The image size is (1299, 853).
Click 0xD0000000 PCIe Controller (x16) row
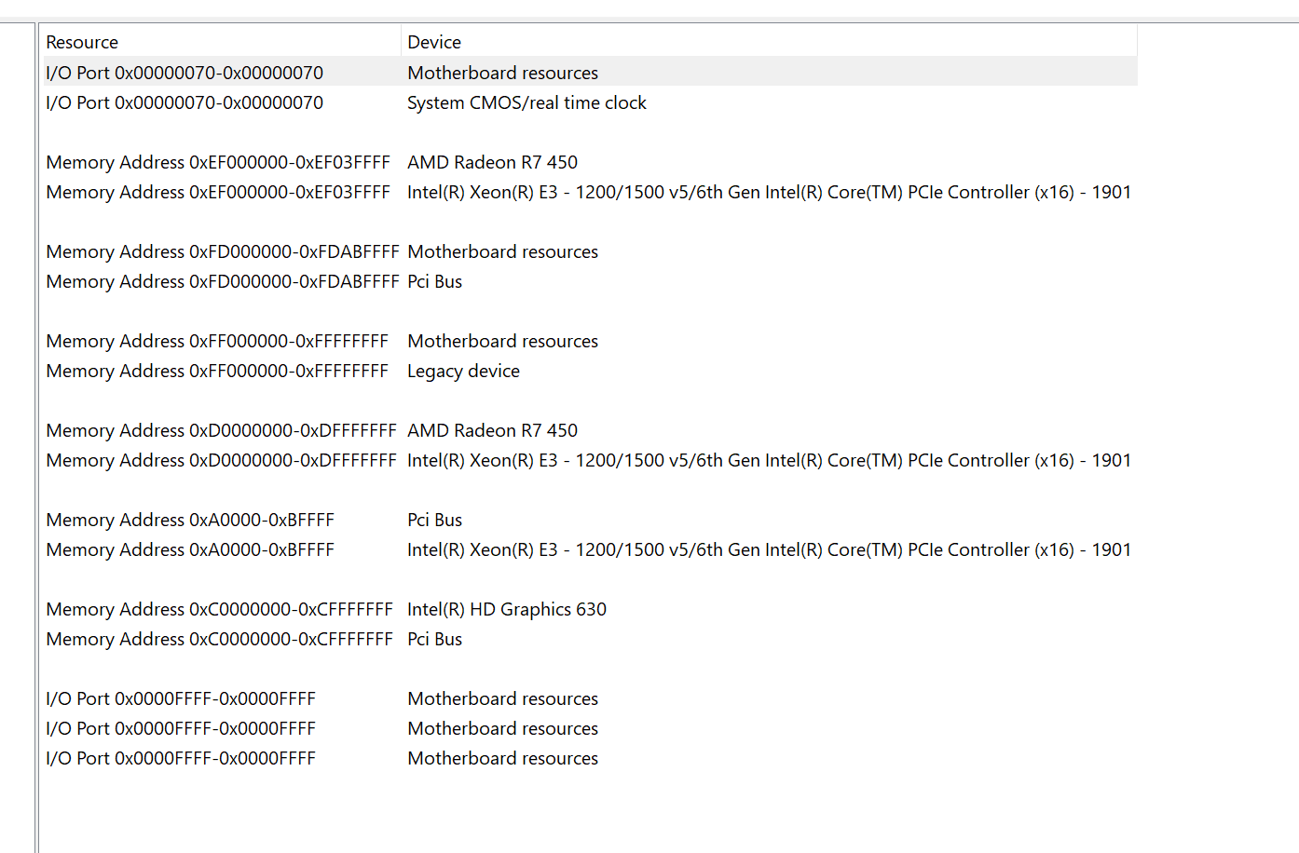coord(221,460)
